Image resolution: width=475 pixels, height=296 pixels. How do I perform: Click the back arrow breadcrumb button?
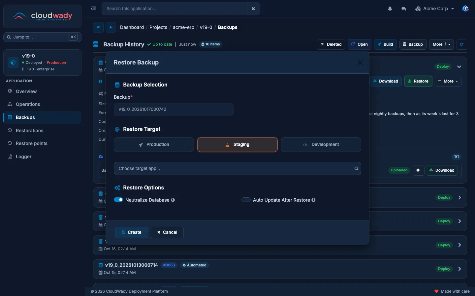point(111,27)
